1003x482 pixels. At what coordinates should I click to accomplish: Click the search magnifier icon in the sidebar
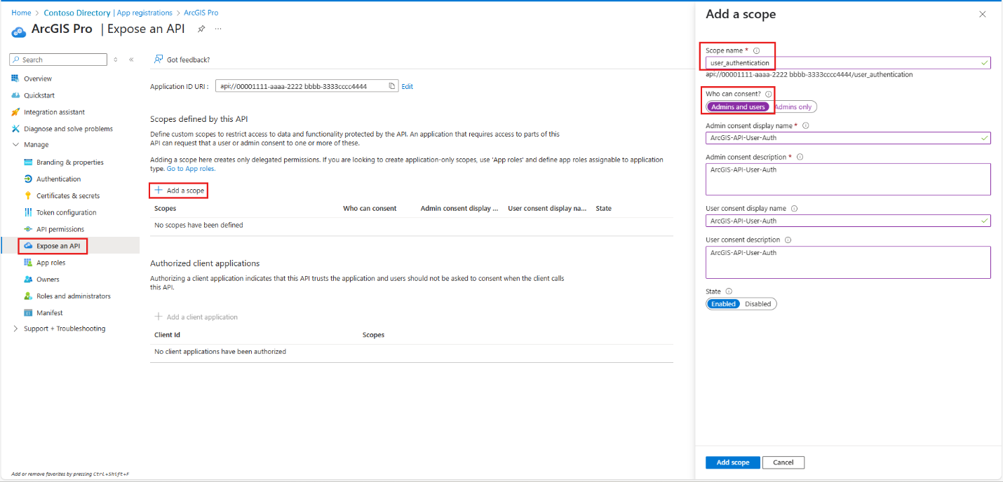16,60
